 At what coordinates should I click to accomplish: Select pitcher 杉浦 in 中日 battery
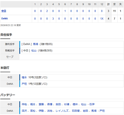pyautogui.click(x=67, y=104)
